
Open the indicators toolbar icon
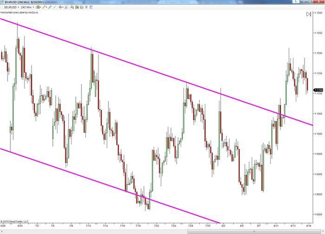click(77, 7)
